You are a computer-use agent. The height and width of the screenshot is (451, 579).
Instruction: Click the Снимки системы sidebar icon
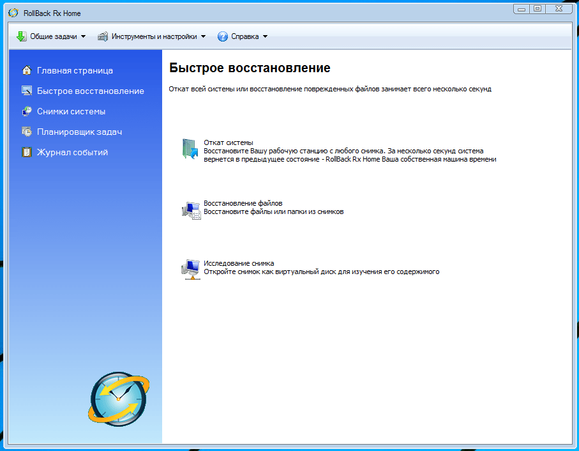[x=26, y=111]
